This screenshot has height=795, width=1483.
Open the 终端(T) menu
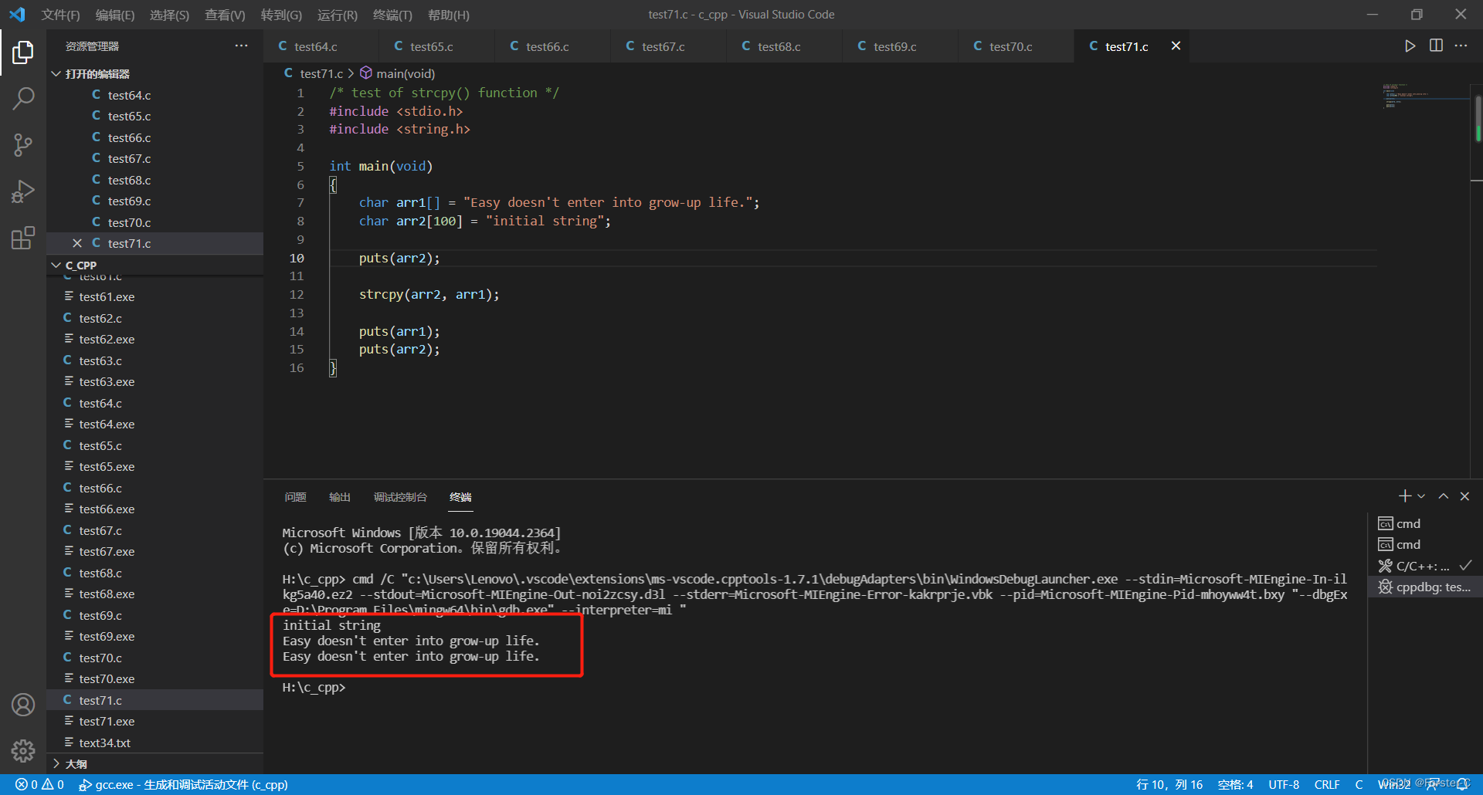click(392, 15)
